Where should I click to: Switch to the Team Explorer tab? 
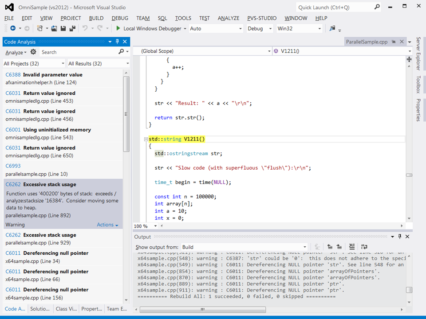coord(117,309)
